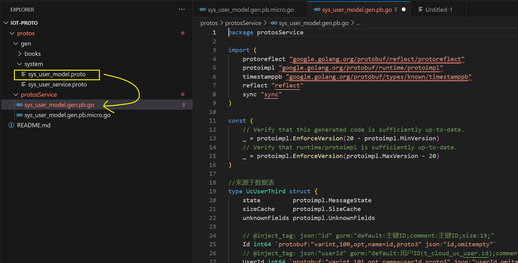
Task: Click EXPLORER panel title
Action: pos(22,10)
